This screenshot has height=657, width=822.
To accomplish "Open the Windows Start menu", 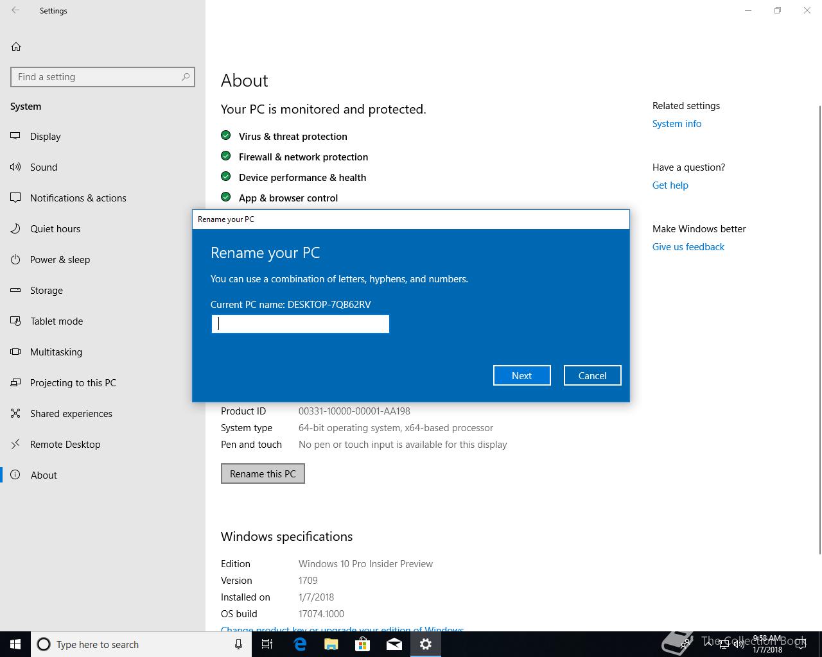I will point(15,644).
